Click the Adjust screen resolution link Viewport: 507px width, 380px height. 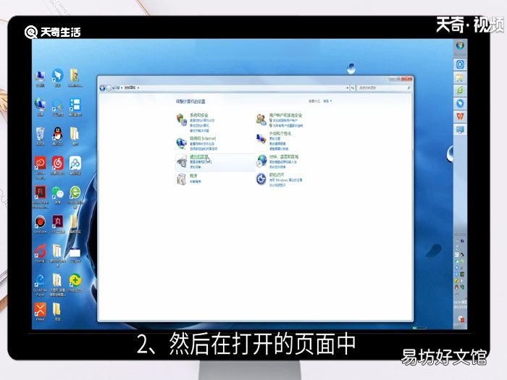279,148
